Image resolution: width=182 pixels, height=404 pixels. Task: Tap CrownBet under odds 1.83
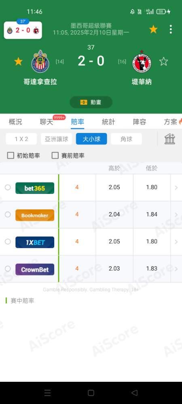point(152,269)
